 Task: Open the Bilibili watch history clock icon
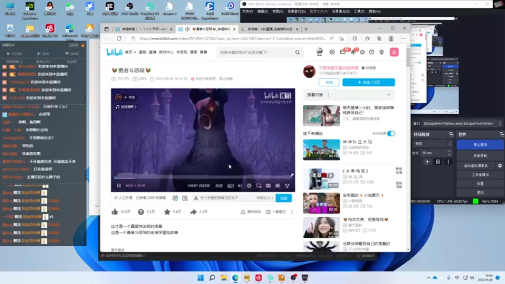pyautogui.click(x=372, y=52)
